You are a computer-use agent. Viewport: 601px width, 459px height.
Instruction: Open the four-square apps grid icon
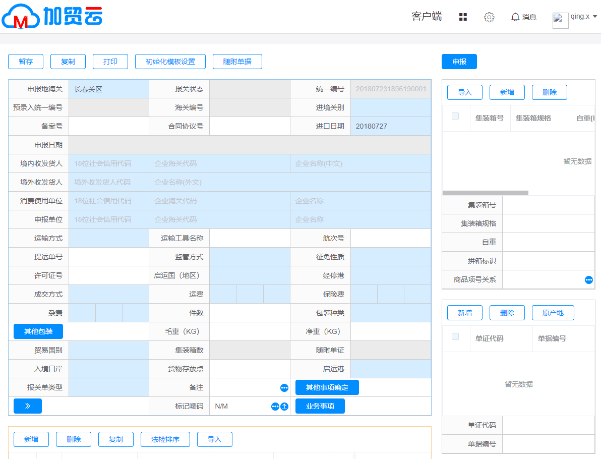(x=463, y=17)
